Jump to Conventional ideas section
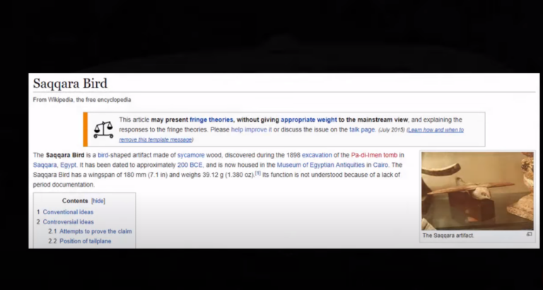The image size is (543, 290). [68, 212]
